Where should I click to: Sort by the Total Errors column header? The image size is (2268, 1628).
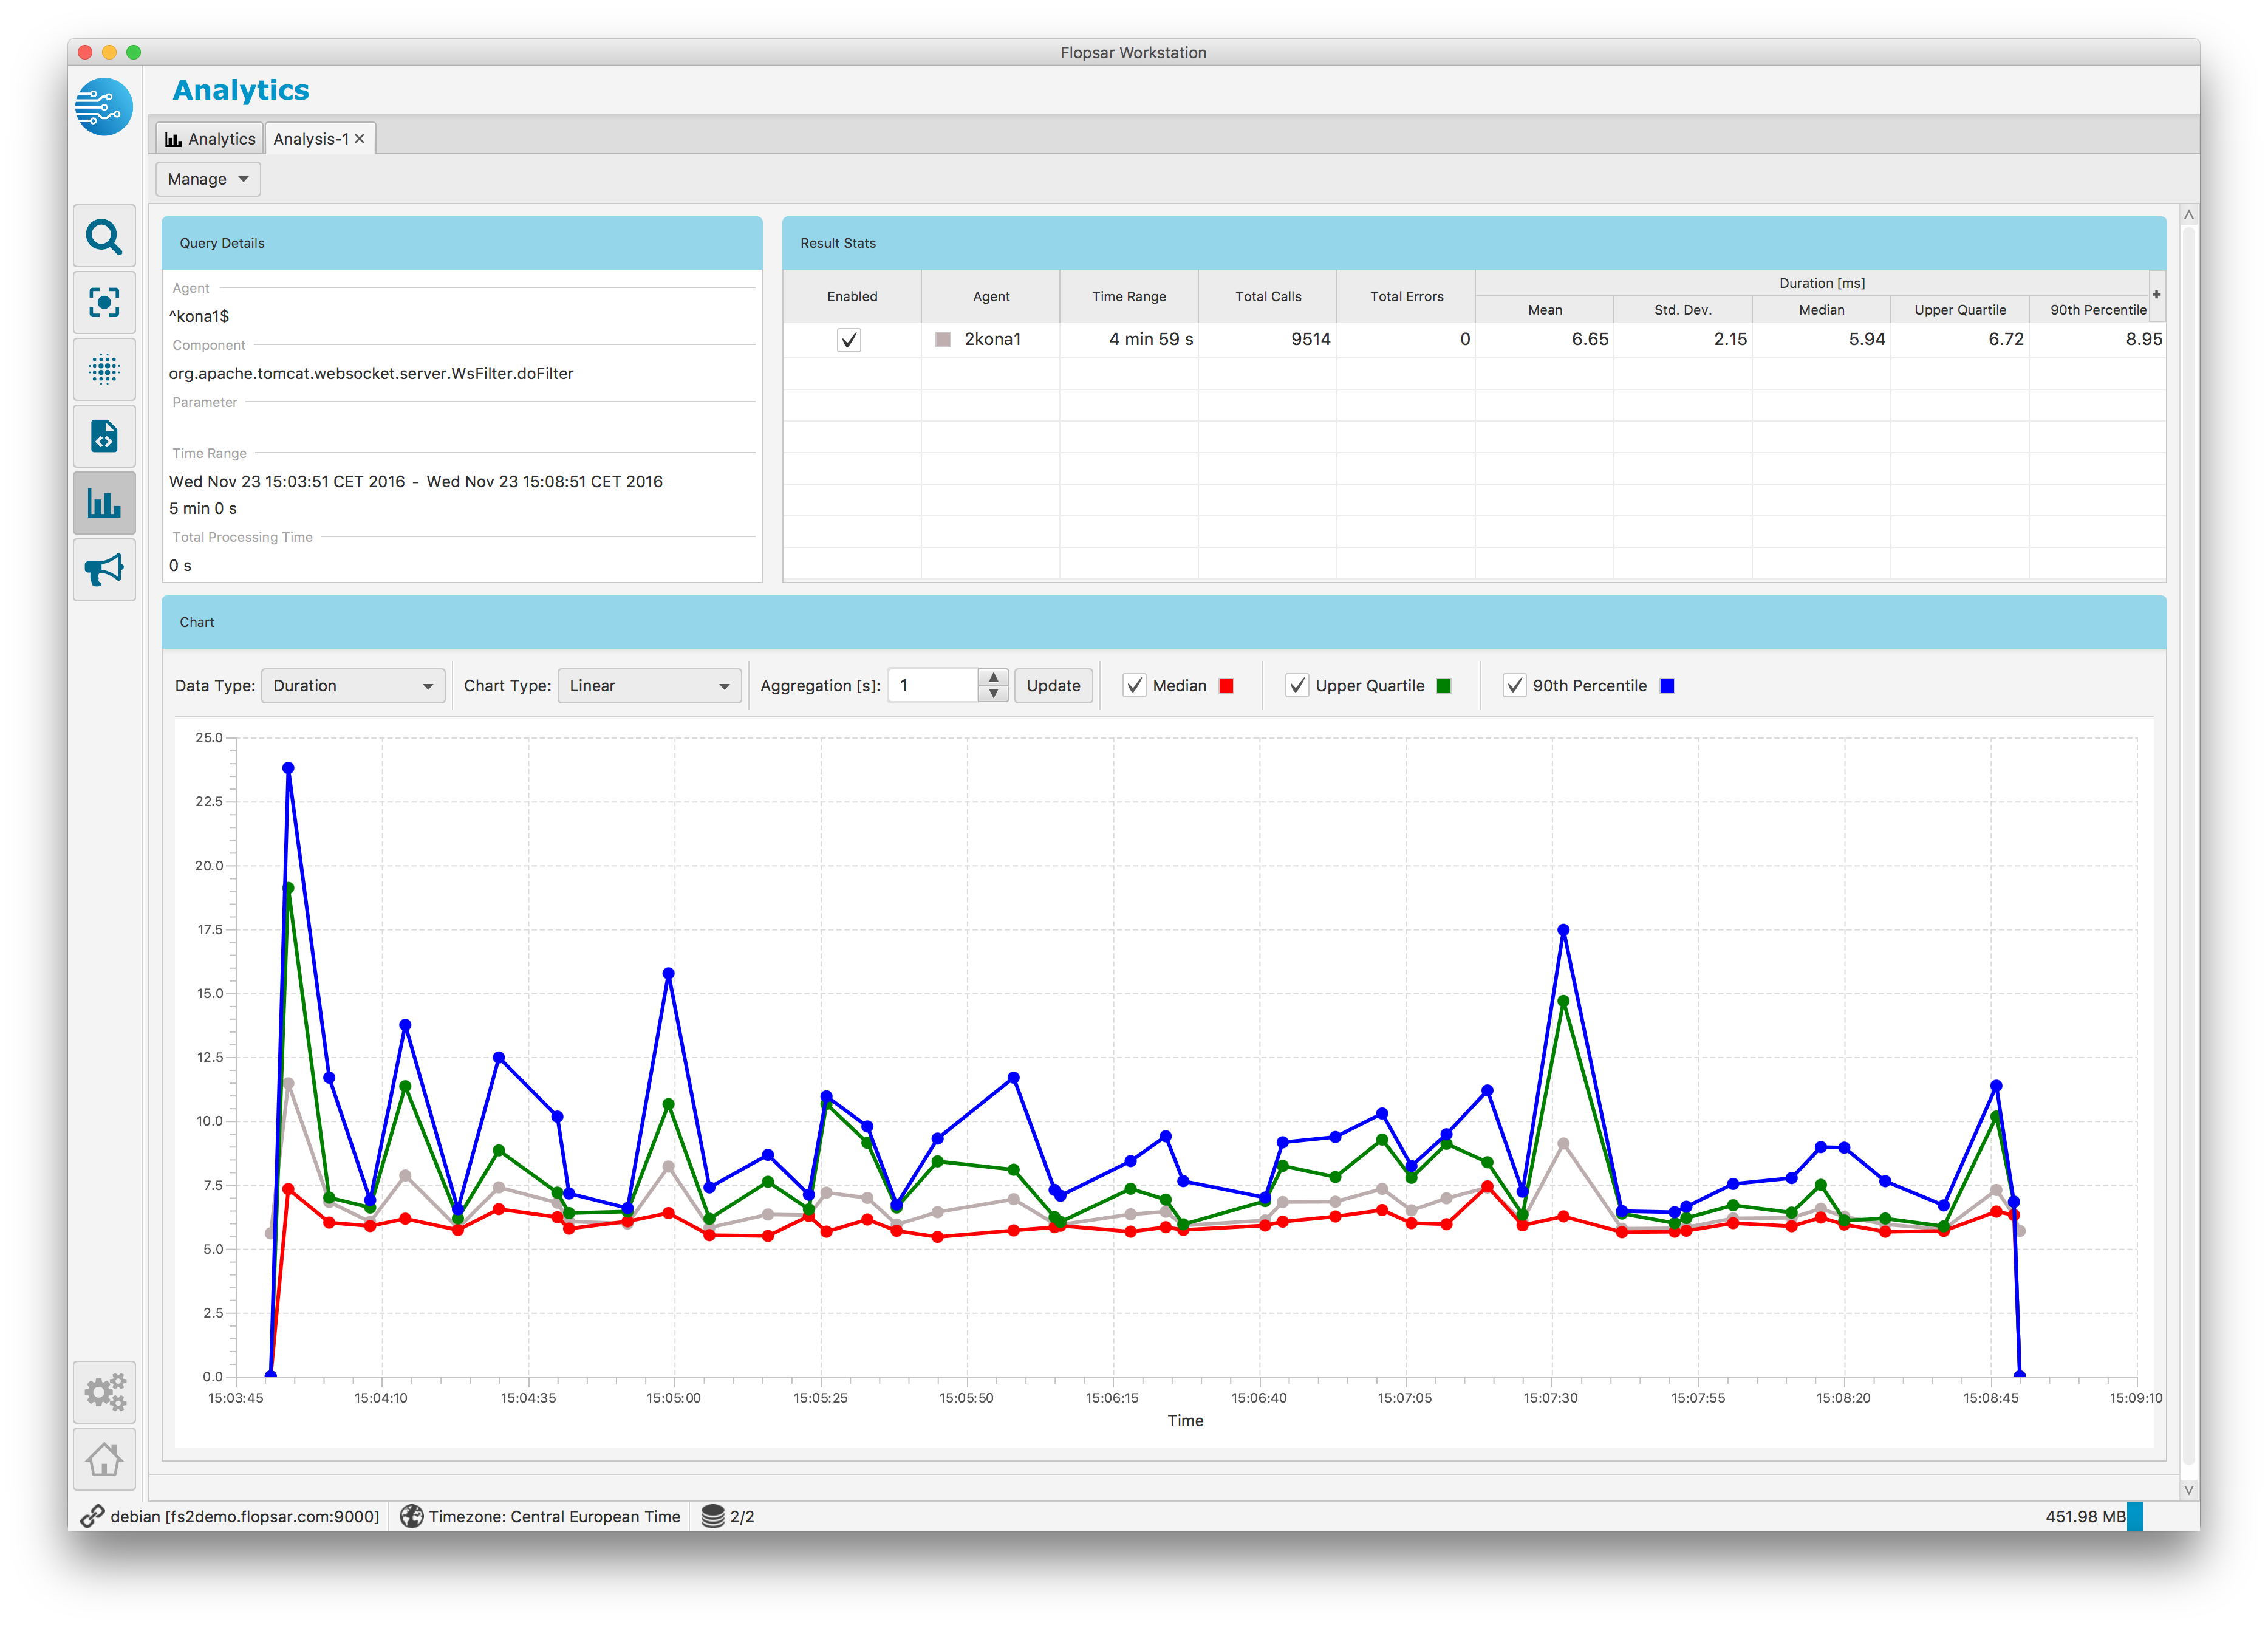click(x=1406, y=297)
